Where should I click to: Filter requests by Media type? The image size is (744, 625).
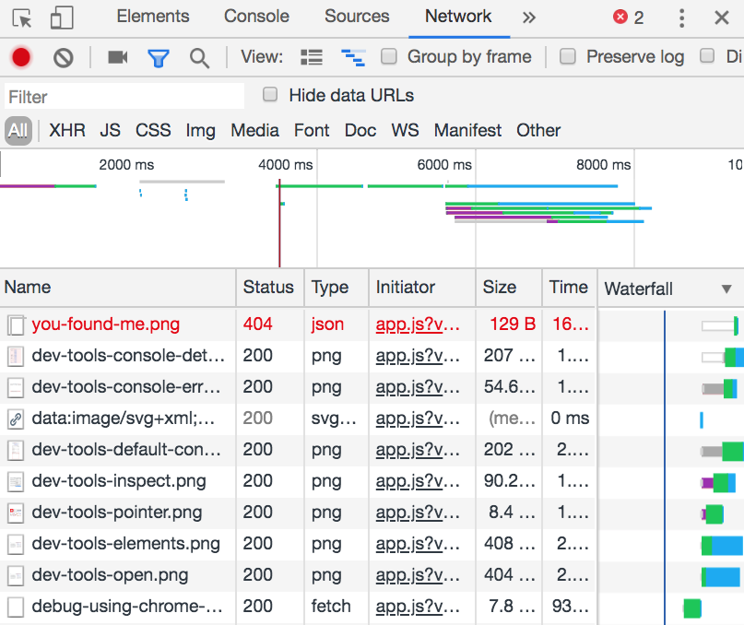tap(254, 131)
